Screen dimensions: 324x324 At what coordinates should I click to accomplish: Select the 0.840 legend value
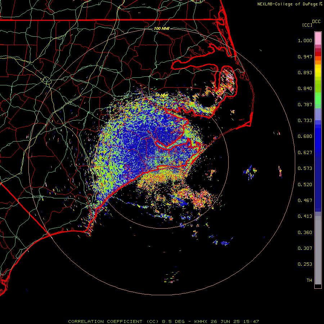point(305,89)
